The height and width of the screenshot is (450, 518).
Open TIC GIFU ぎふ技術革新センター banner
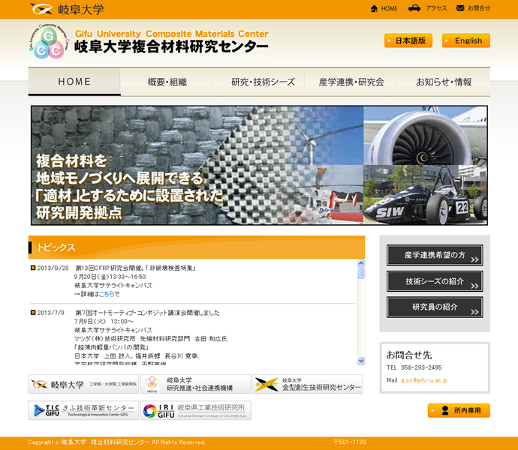tap(83, 410)
